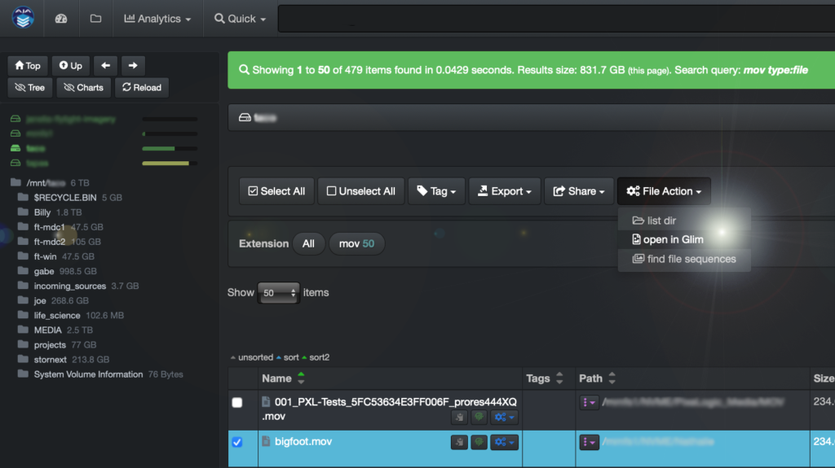Click the Unselect All button
The height and width of the screenshot is (468, 835).
(361, 191)
